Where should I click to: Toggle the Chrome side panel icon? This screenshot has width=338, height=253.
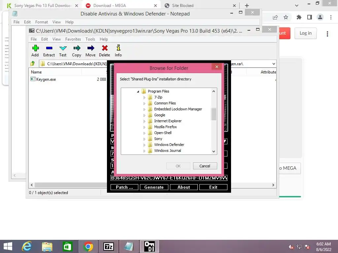tap(310, 17)
